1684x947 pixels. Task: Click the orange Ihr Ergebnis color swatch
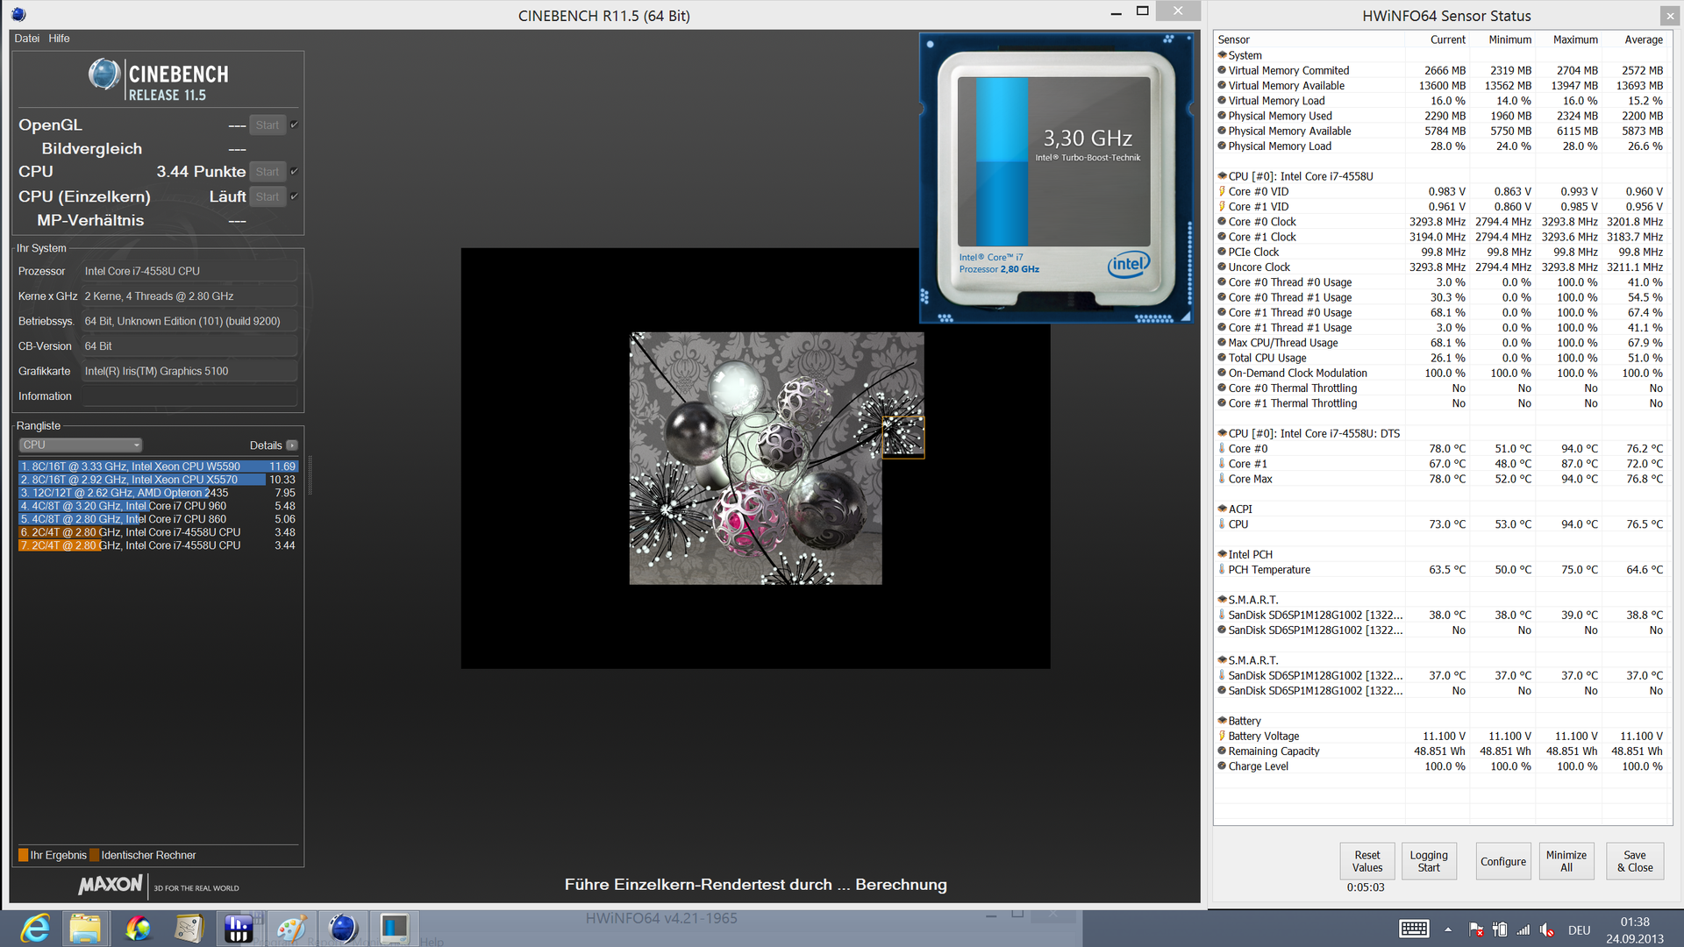[23, 855]
